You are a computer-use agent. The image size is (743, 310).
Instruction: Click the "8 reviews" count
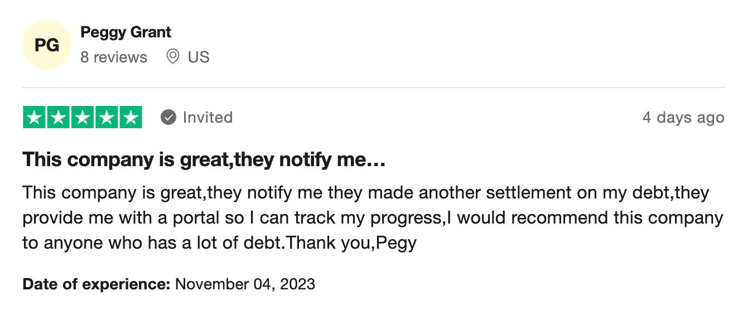(114, 57)
